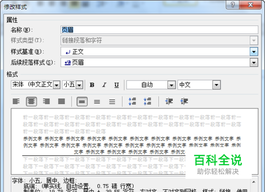
Task: Open help question mark button
Action: click(233, 4)
